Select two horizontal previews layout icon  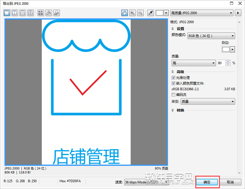coord(22,13)
